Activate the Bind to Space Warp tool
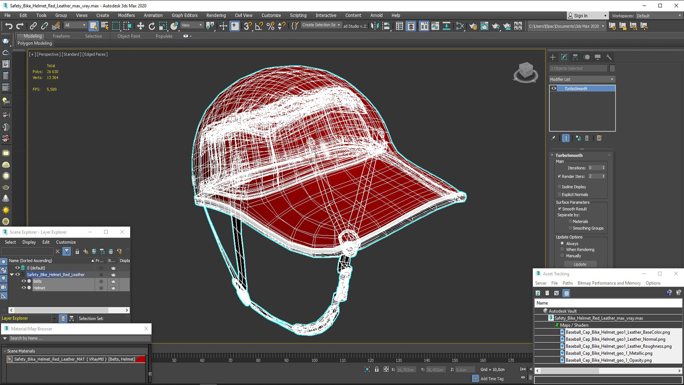 56,26
